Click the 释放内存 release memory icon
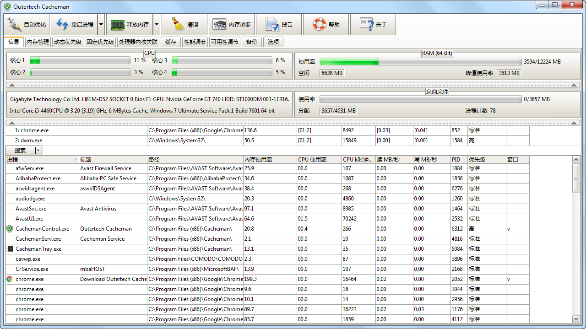586x329 pixels. pos(117,24)
